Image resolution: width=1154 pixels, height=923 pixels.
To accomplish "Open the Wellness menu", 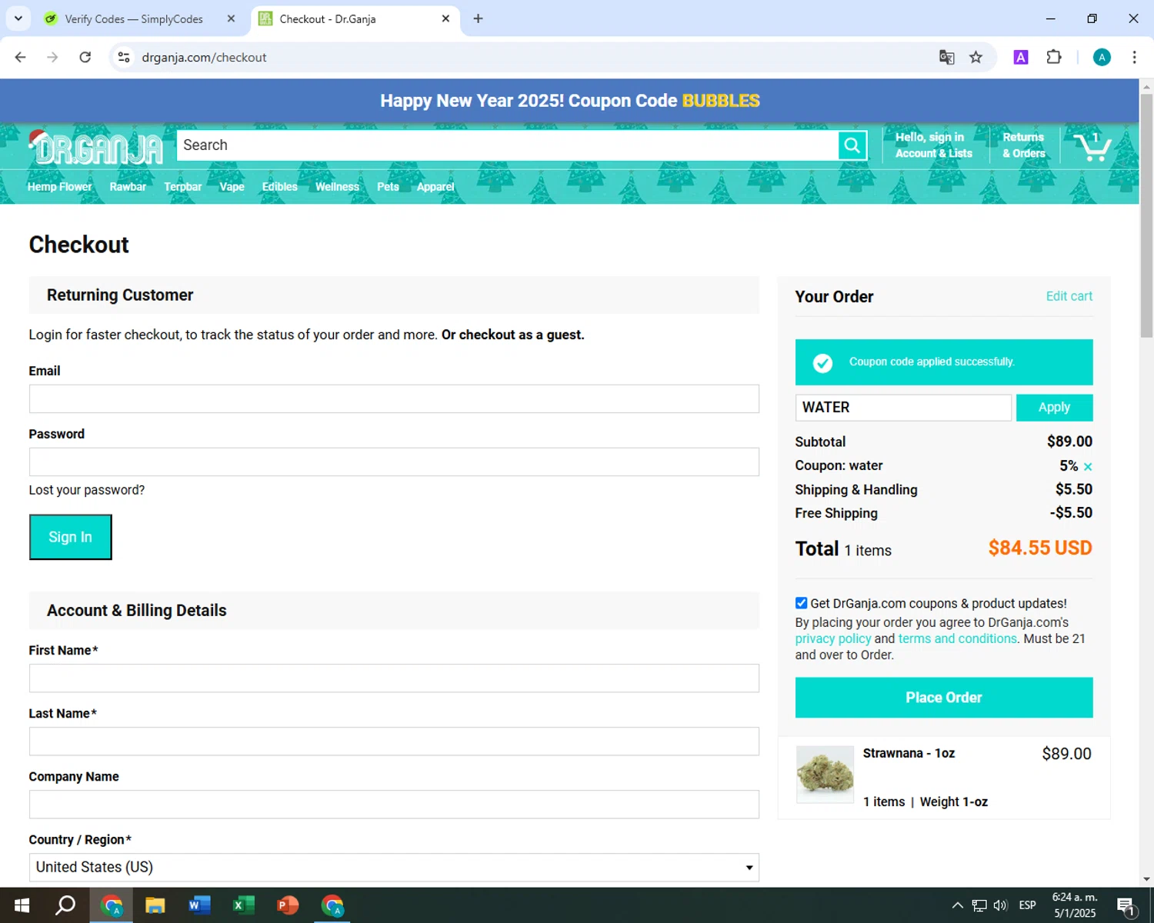I will pos(337,187).
